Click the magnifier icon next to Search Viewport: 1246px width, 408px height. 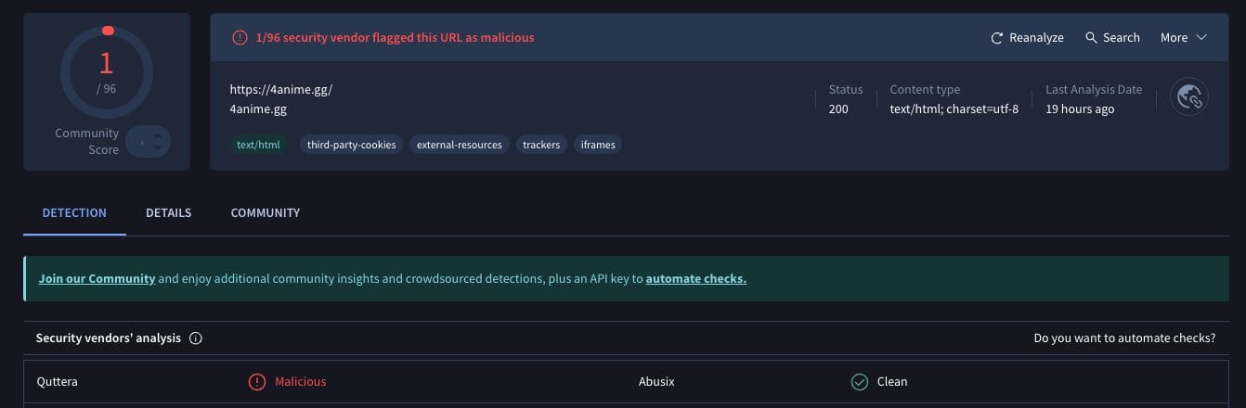click(1091, 38)
